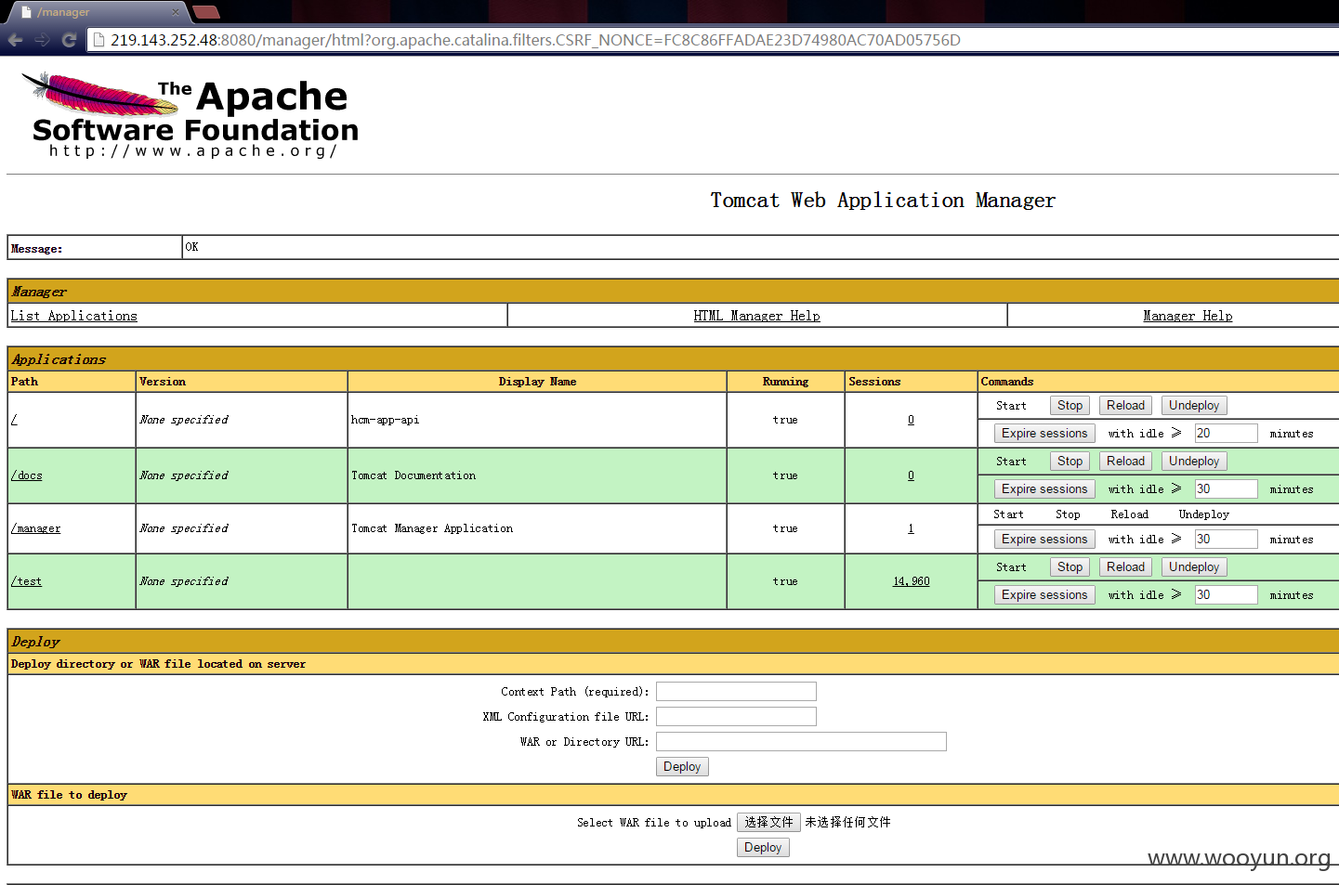Expire sessions for the /manager application
The image size is (1339, 885).
pyautogui.click(x=1044, y=540)
